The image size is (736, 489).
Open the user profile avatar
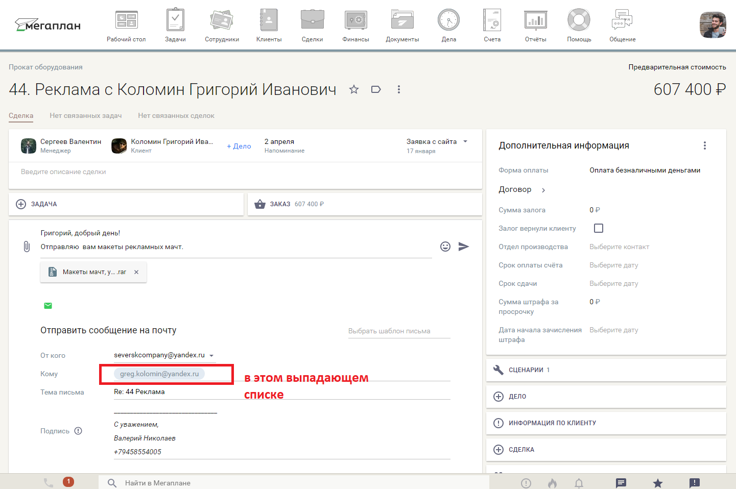[x=713, y=25]
